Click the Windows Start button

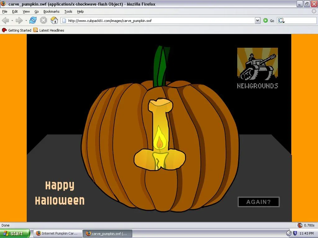[15, 233]
